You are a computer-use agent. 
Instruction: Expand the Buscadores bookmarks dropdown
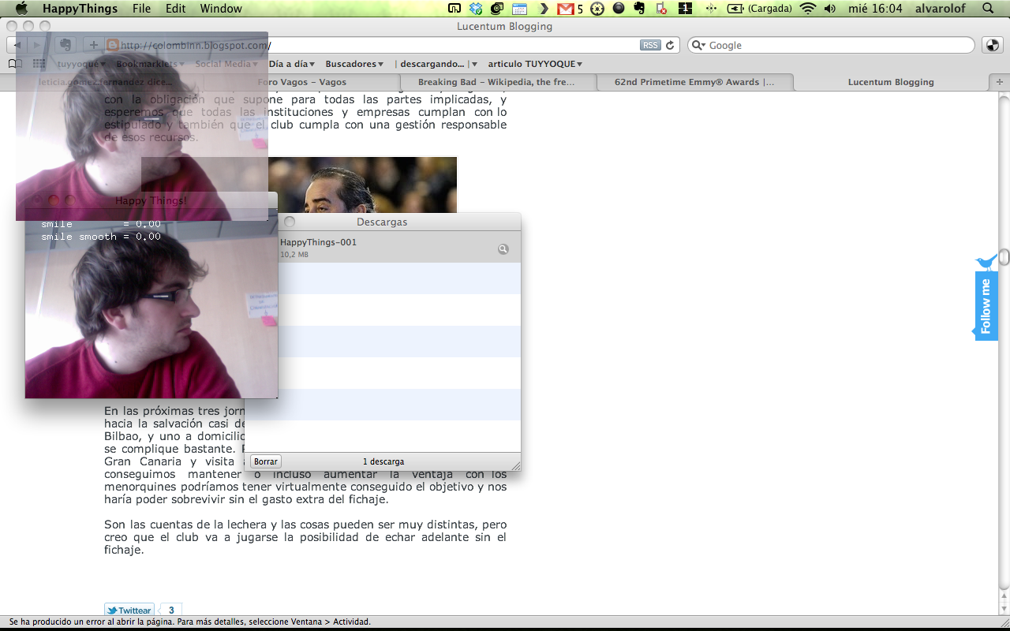tap(354, 64)
